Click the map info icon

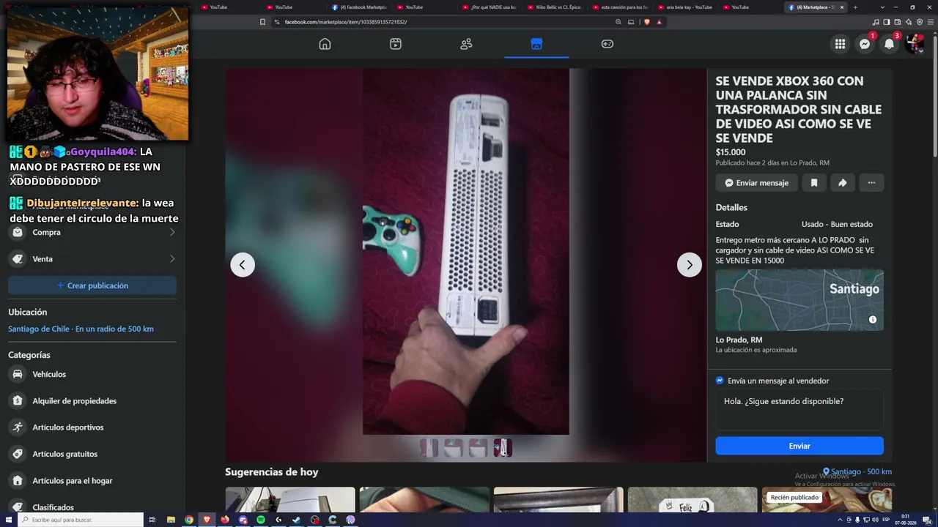(873, 320)
